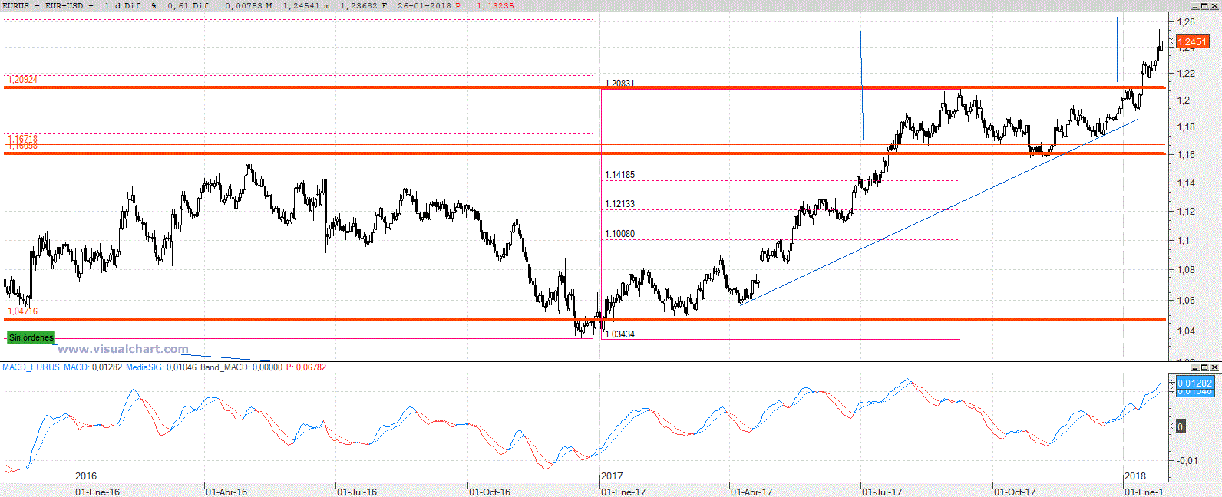Close the MACD indicator pane
Screen dimensions: 1222x497
[x=1214, y=367]
